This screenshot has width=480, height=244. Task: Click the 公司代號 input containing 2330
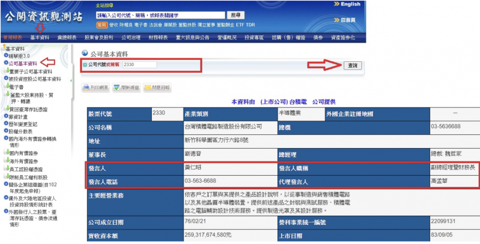140,65
